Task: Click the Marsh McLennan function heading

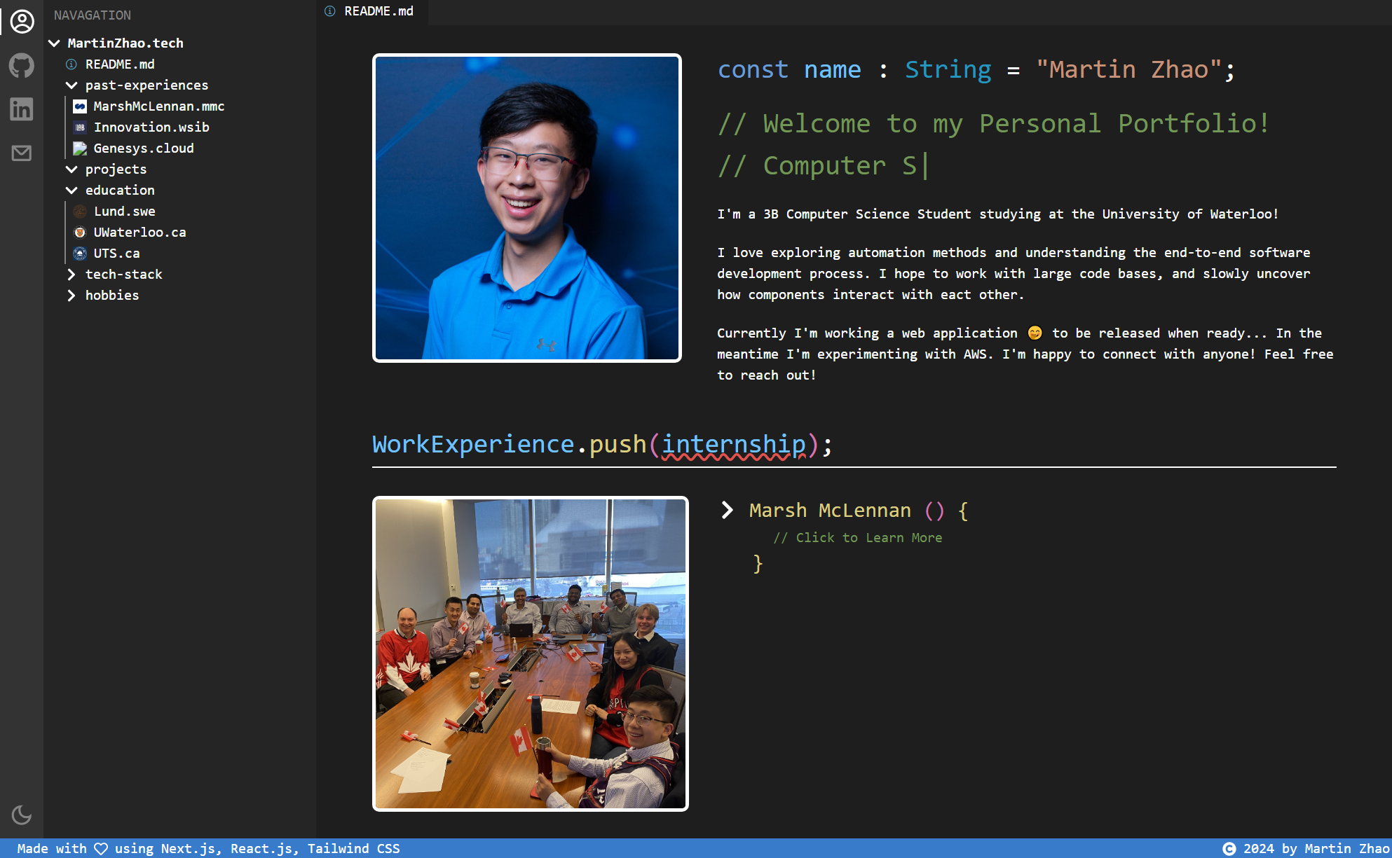Action: (x=859, y=511)
